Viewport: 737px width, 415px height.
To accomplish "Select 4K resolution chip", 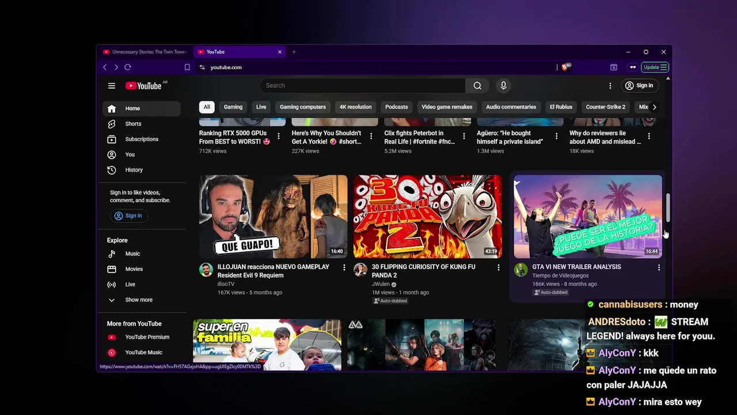I will tap(355, 107).
